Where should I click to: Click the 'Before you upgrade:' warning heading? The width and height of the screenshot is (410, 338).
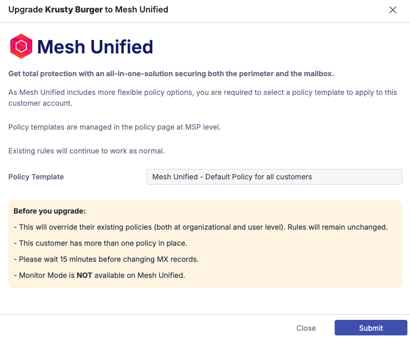click(49, 211)
